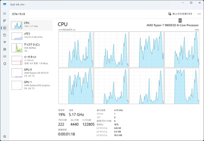Screen dimensions: 204x141
Task: Go to the Processes page icon
Action: pos(4,21)
